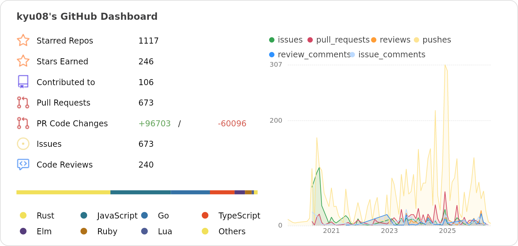Viewport: 518px width, 246px height.
Task: Click the "Ruby" language label
Action: (x=107, y=232)
